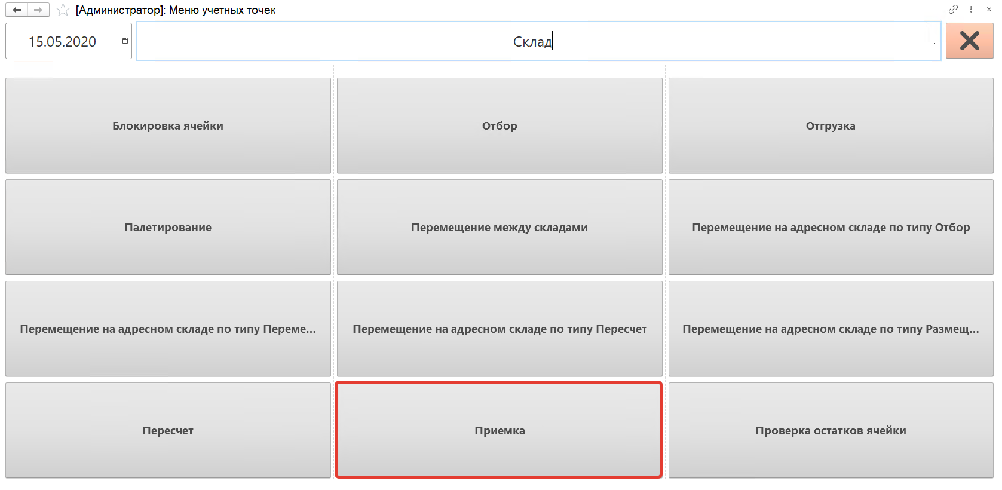Open Перемещение на адресном складе по типу Отбор
This screenshot has height=490, width=1002.
(831, 227)
